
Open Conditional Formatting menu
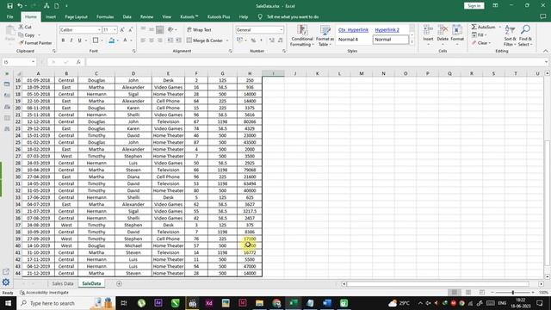[302, 35]
